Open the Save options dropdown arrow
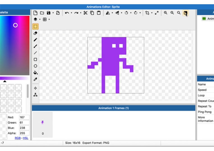This screenshot has height=151, width=214. pyautogui.click(x=53, y=13)
